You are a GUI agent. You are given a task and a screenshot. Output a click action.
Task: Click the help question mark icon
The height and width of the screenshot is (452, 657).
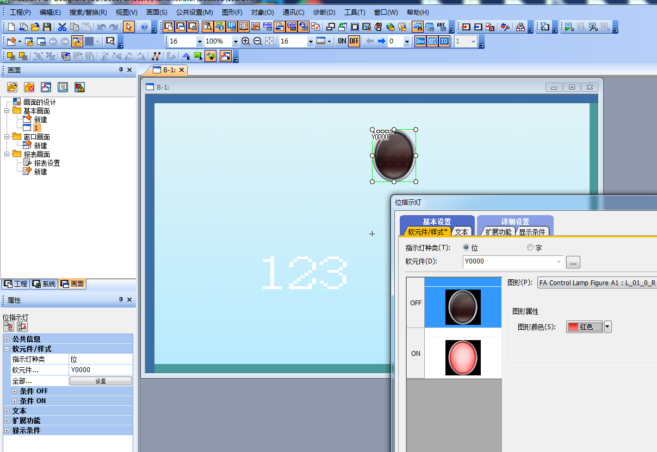coord(144,27)
